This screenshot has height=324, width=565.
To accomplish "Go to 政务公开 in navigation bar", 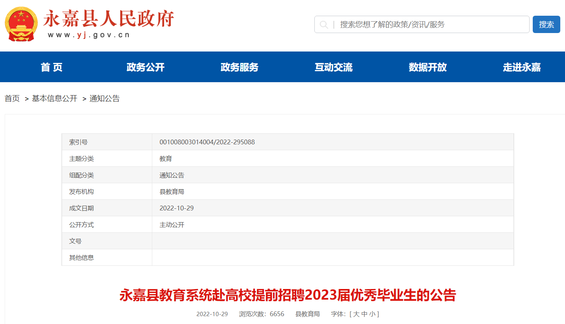I will (146, 67).
